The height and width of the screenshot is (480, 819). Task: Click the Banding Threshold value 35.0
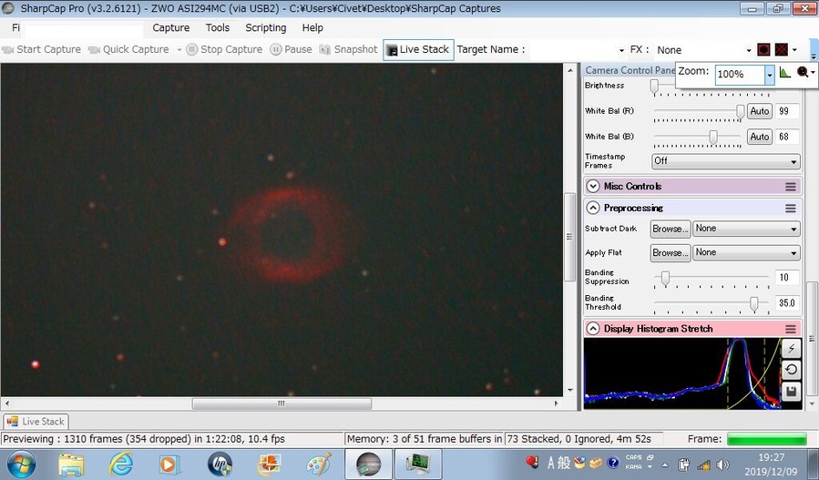point(786,303)
